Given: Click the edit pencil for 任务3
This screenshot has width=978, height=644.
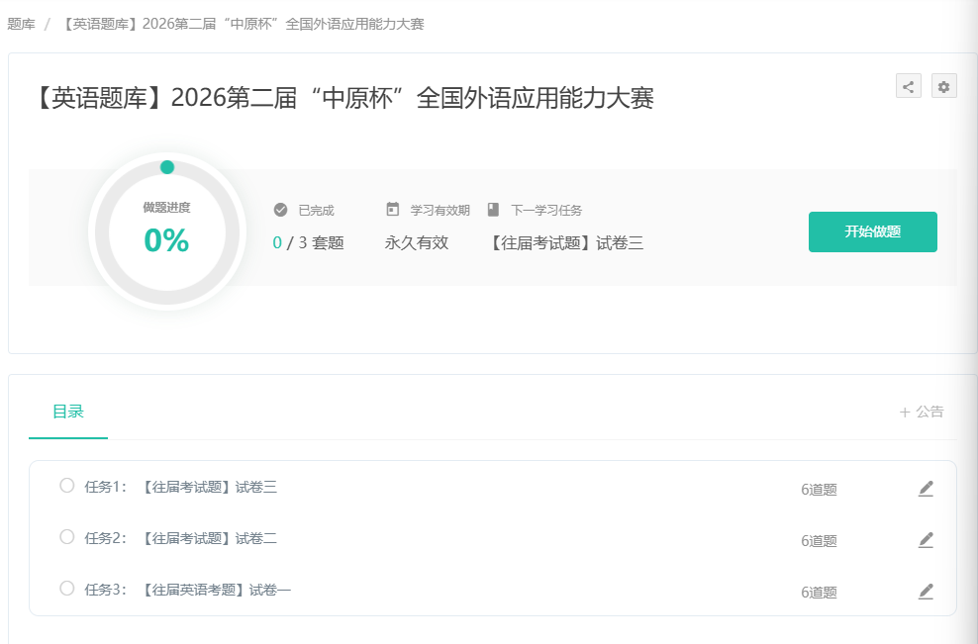Looking at the screenshot, I should pyautogui.click(x=926, y=591).
